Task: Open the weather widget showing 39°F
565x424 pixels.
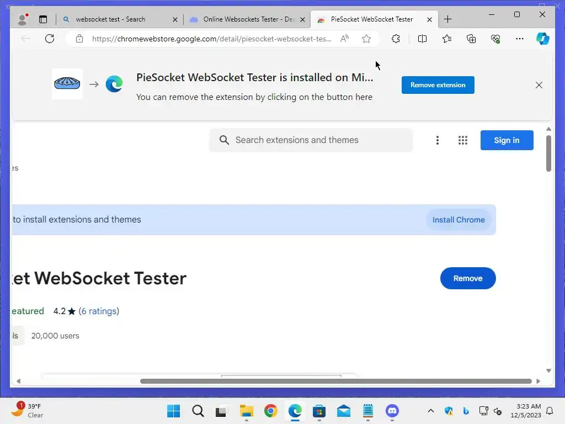Action: point(26,411)
